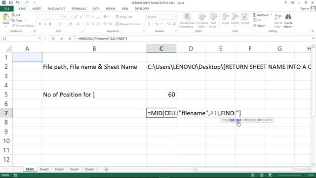Click the Undo arrow icon

pos(18,2)
